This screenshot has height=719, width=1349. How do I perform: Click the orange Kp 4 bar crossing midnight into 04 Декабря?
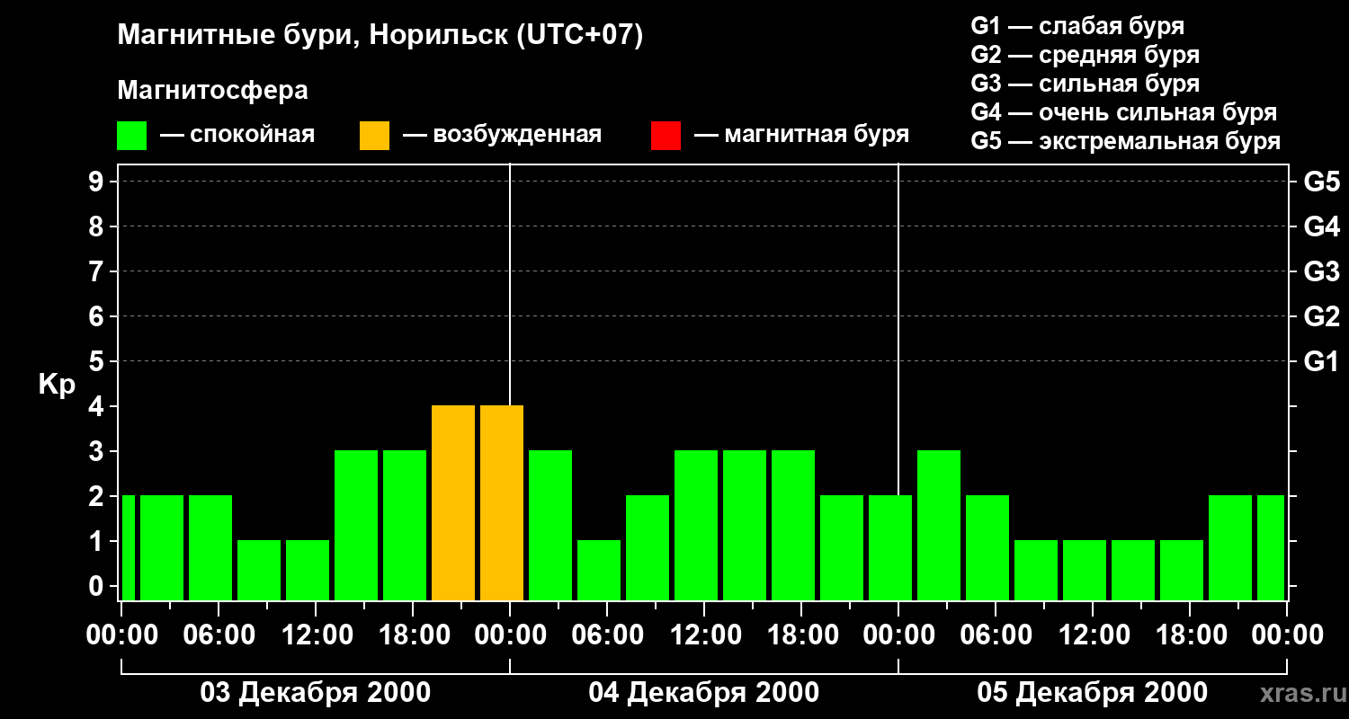[502, 502]
